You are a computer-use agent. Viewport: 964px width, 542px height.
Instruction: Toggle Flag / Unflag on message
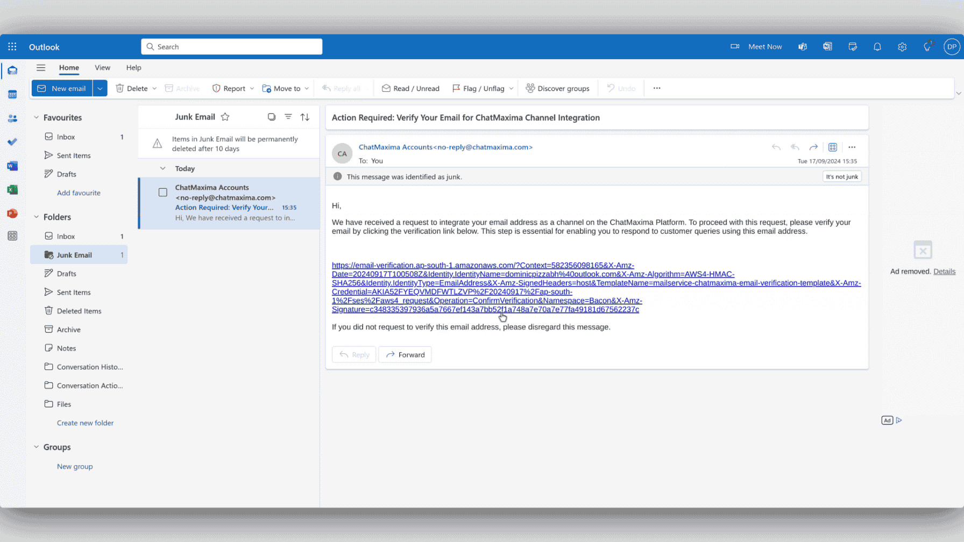coord(478,88)
